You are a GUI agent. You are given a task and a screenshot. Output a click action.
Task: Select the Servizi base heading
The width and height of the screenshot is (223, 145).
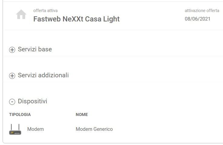point(35,49)
